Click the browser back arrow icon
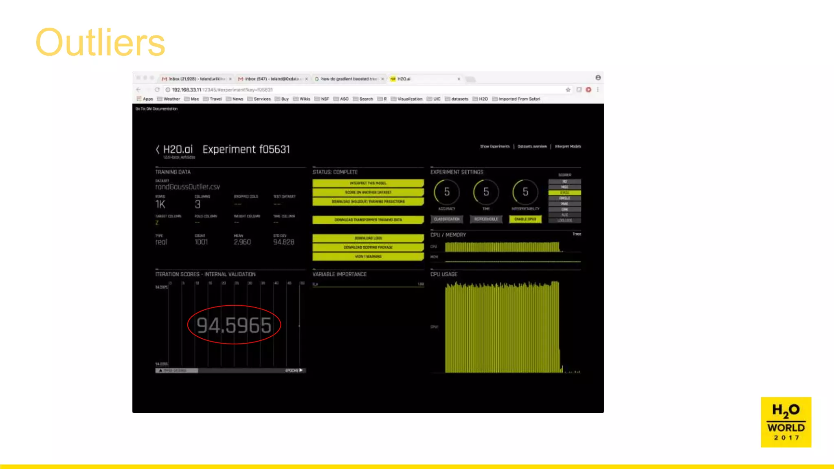This screenshot has width=834, height=469. click(138, 90)
